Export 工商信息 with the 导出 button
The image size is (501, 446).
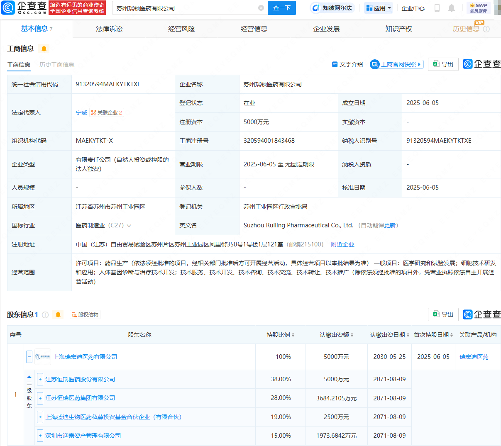point(443,64)
